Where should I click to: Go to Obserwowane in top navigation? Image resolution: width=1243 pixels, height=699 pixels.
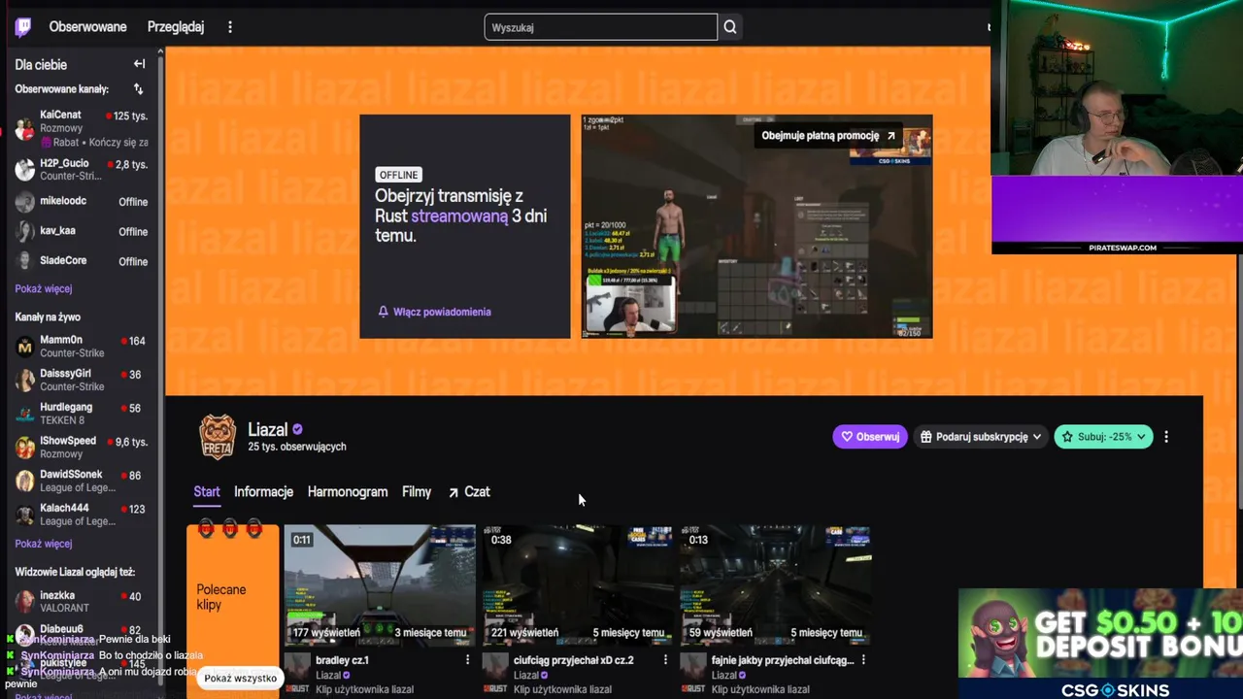[88, 27]
